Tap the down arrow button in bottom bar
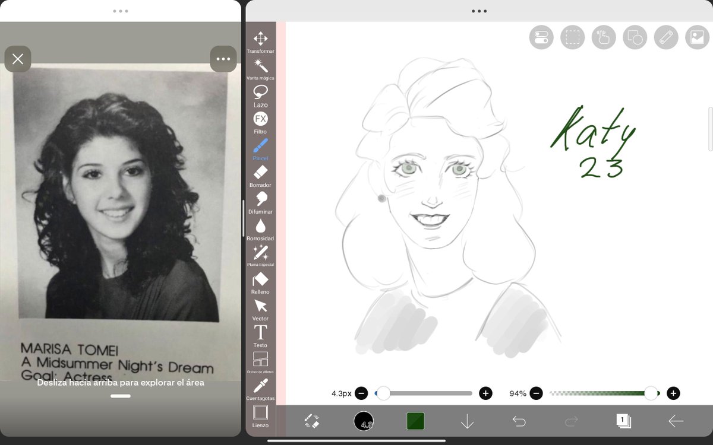The width and height of the screenshot is (713, 445). point(467,421)
